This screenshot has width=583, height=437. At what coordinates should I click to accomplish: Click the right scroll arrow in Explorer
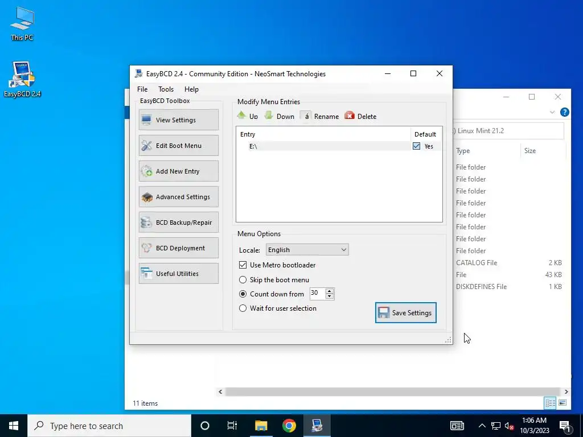click(566, 391)
